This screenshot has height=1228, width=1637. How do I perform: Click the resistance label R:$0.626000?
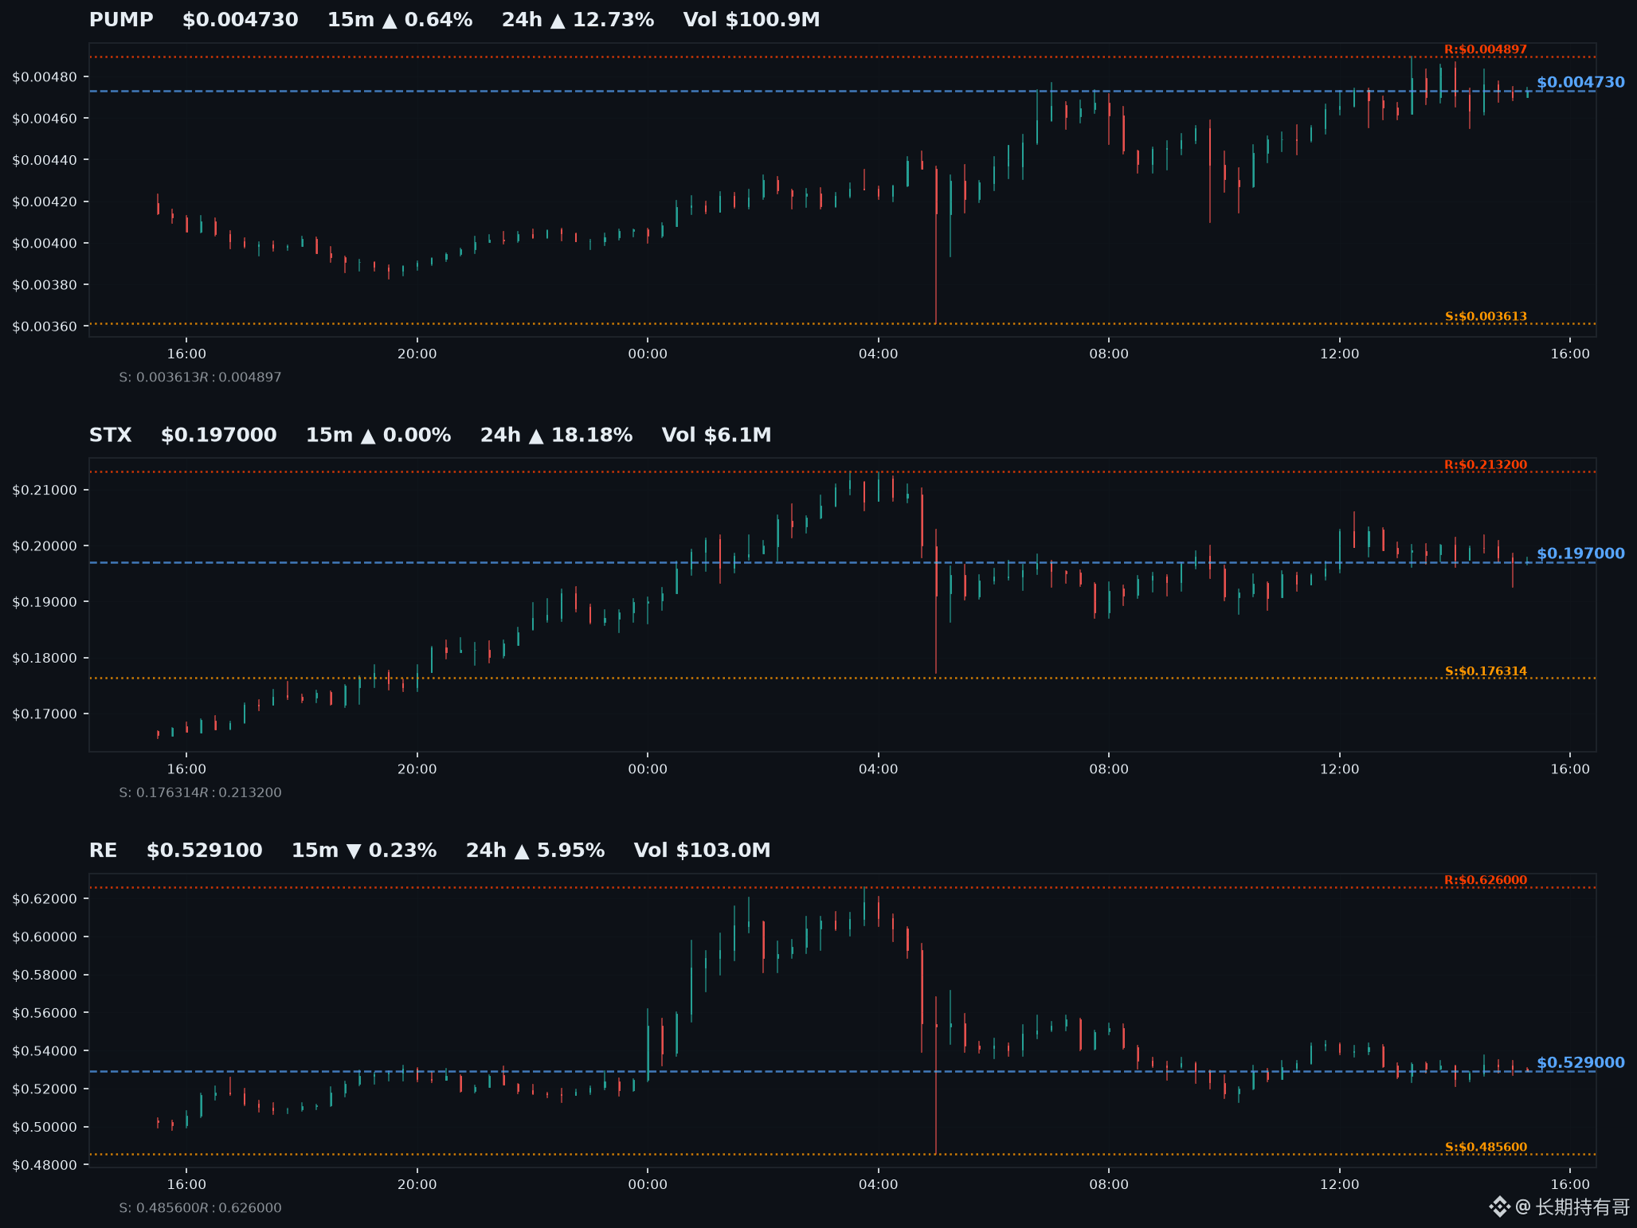point(1486,880)
